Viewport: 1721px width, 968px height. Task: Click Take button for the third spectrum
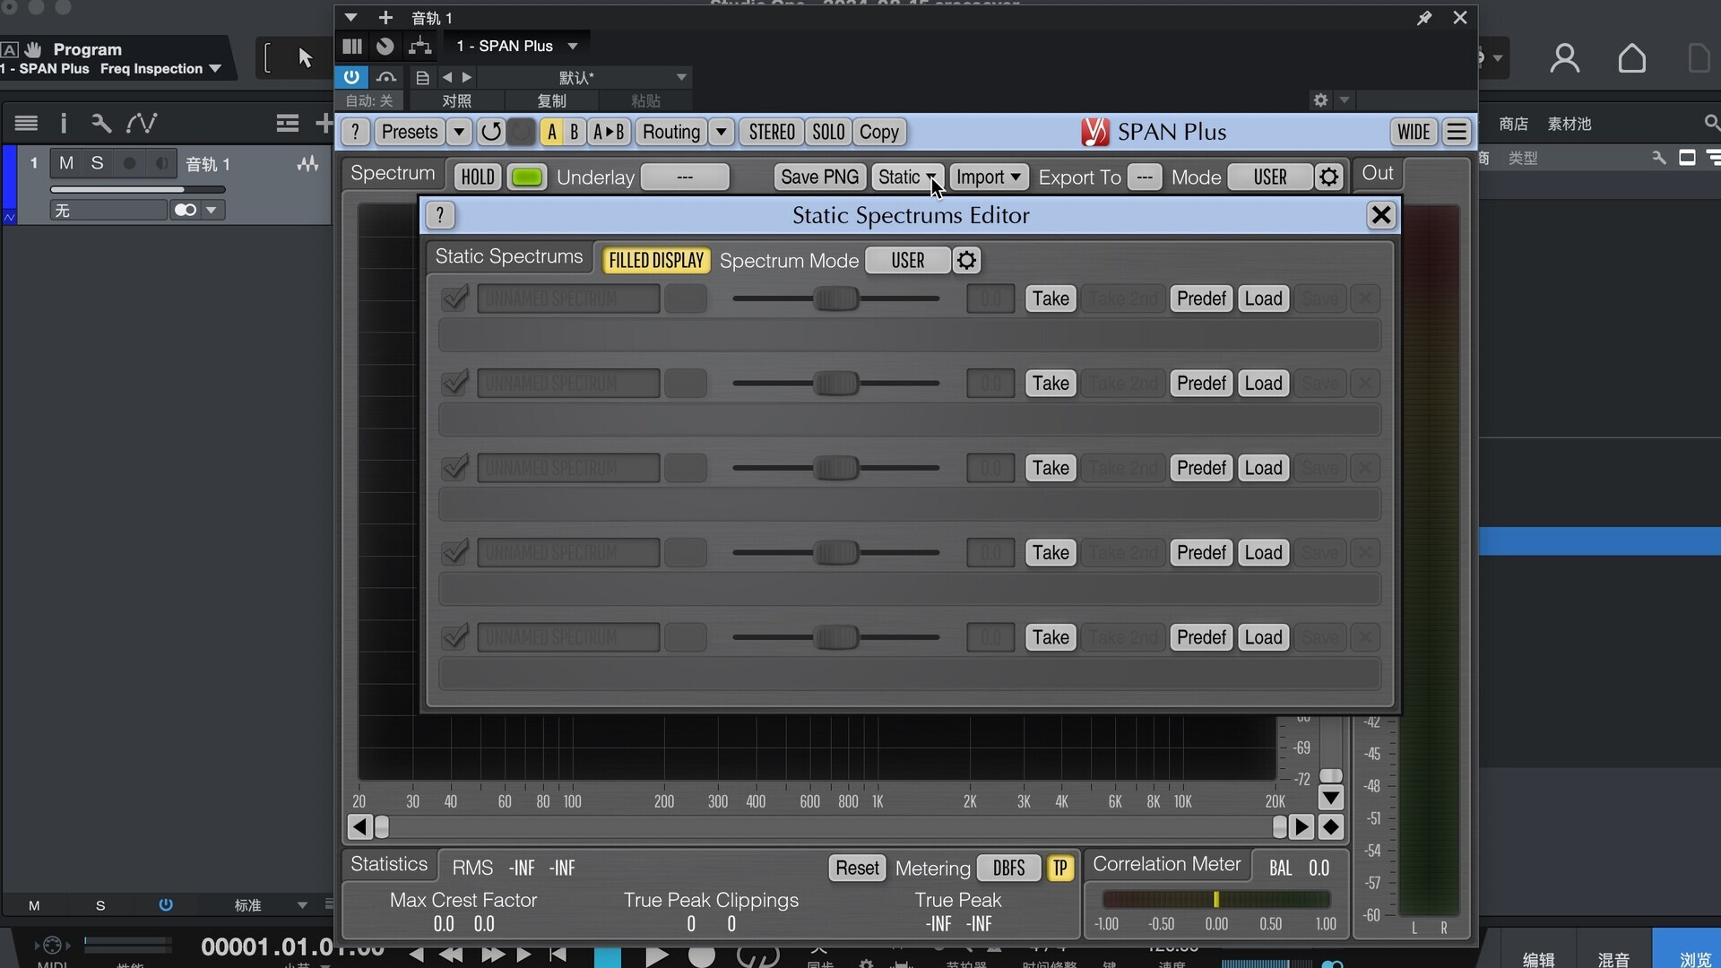(x=1051, y=468)
